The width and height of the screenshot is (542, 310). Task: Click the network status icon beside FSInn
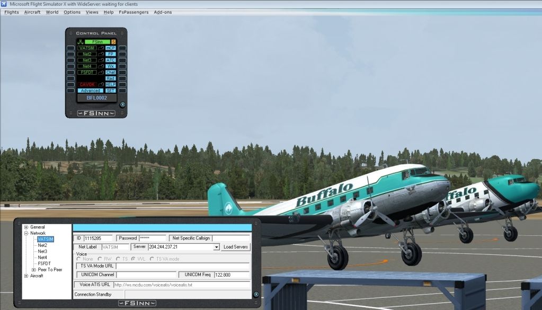(81, 42)
